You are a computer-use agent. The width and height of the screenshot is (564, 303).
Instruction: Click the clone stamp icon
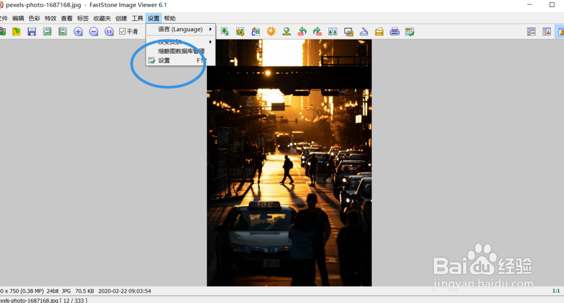pos(287,32)
